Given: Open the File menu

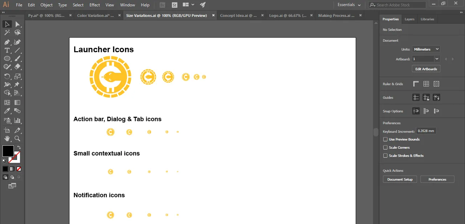Looking at the screenshot, I should click(19, 5).
